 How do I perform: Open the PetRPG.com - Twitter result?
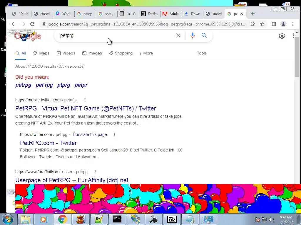point(49,143)
